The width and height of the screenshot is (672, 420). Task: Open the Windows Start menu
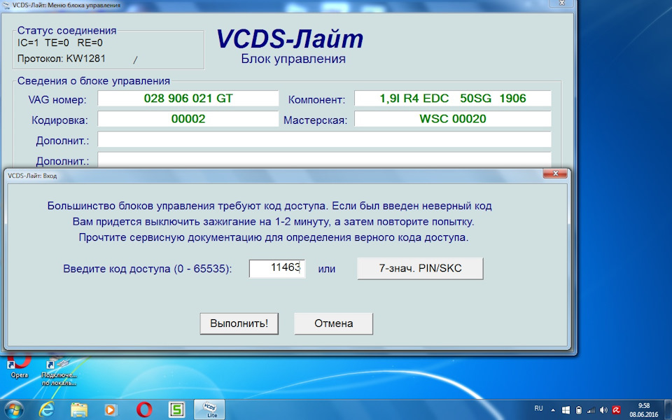[14, 409]
